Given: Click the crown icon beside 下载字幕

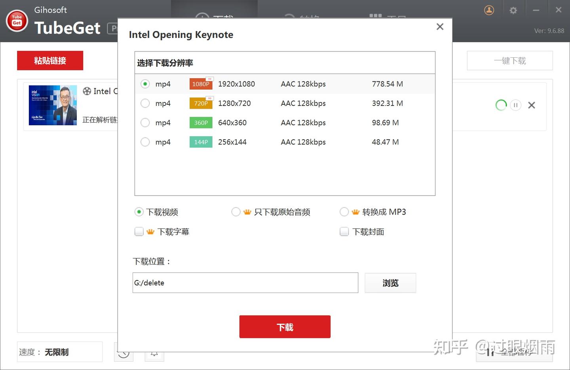Looking at the screenshot, I should 150,232.
